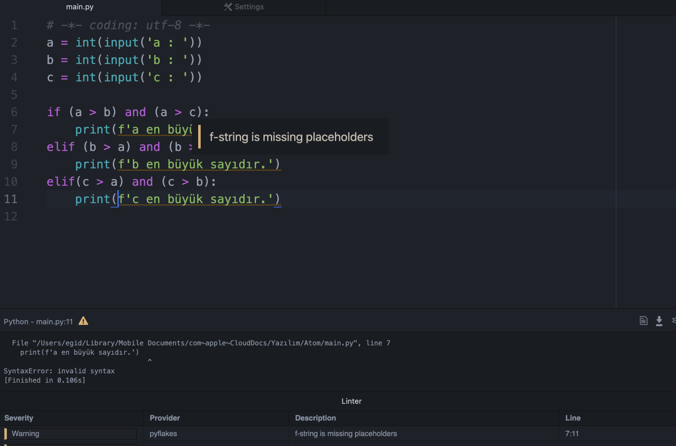Sort linter results by Severity column
Viewport: 676px width, 446px height.
tap(19, 418)
